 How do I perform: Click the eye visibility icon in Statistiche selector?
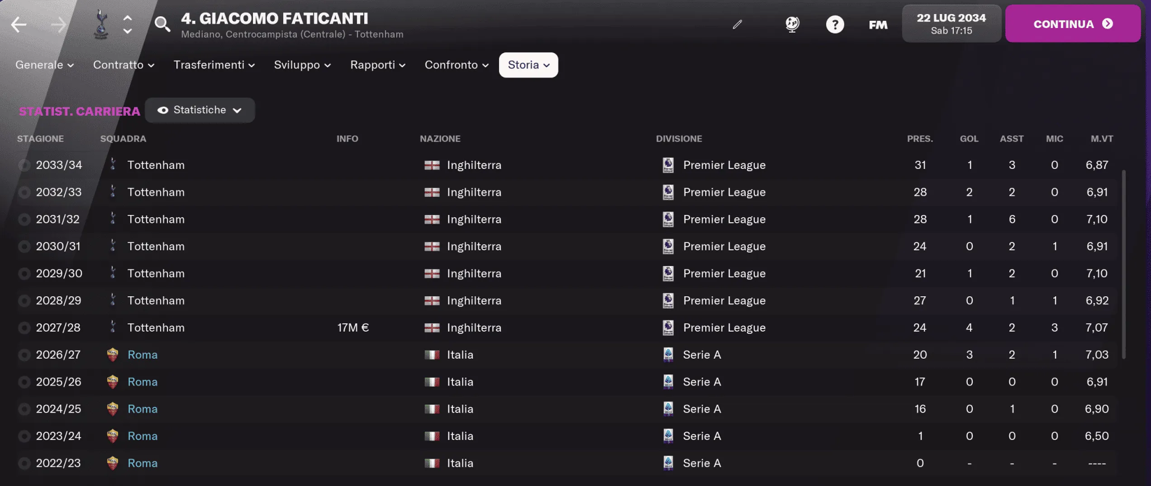point(163,110)
